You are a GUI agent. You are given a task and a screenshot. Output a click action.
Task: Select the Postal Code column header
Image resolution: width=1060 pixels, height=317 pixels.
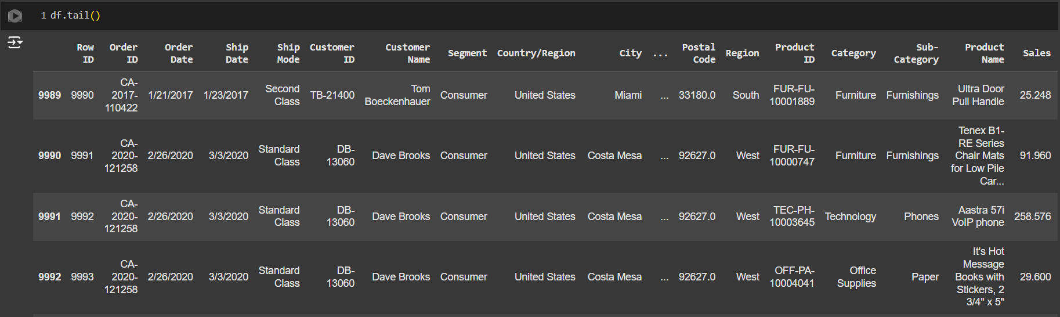click(x=699, y=53)
